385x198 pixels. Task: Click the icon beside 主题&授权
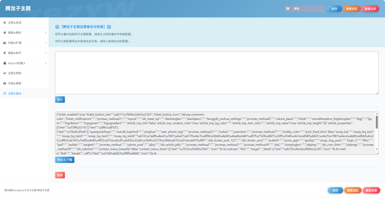pos(5,73)
